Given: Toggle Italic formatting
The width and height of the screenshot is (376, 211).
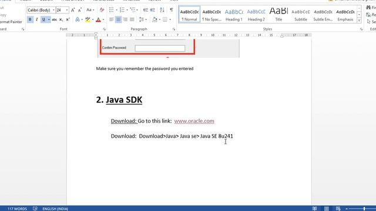Looking at the screenshot, I should (36, 19).
